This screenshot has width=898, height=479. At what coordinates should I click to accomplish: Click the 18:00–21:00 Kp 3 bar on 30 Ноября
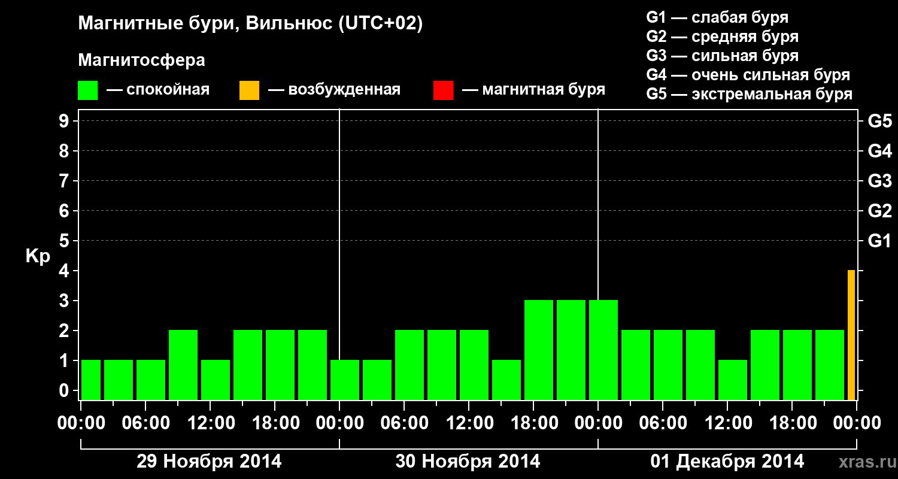(x=539, y=350)
